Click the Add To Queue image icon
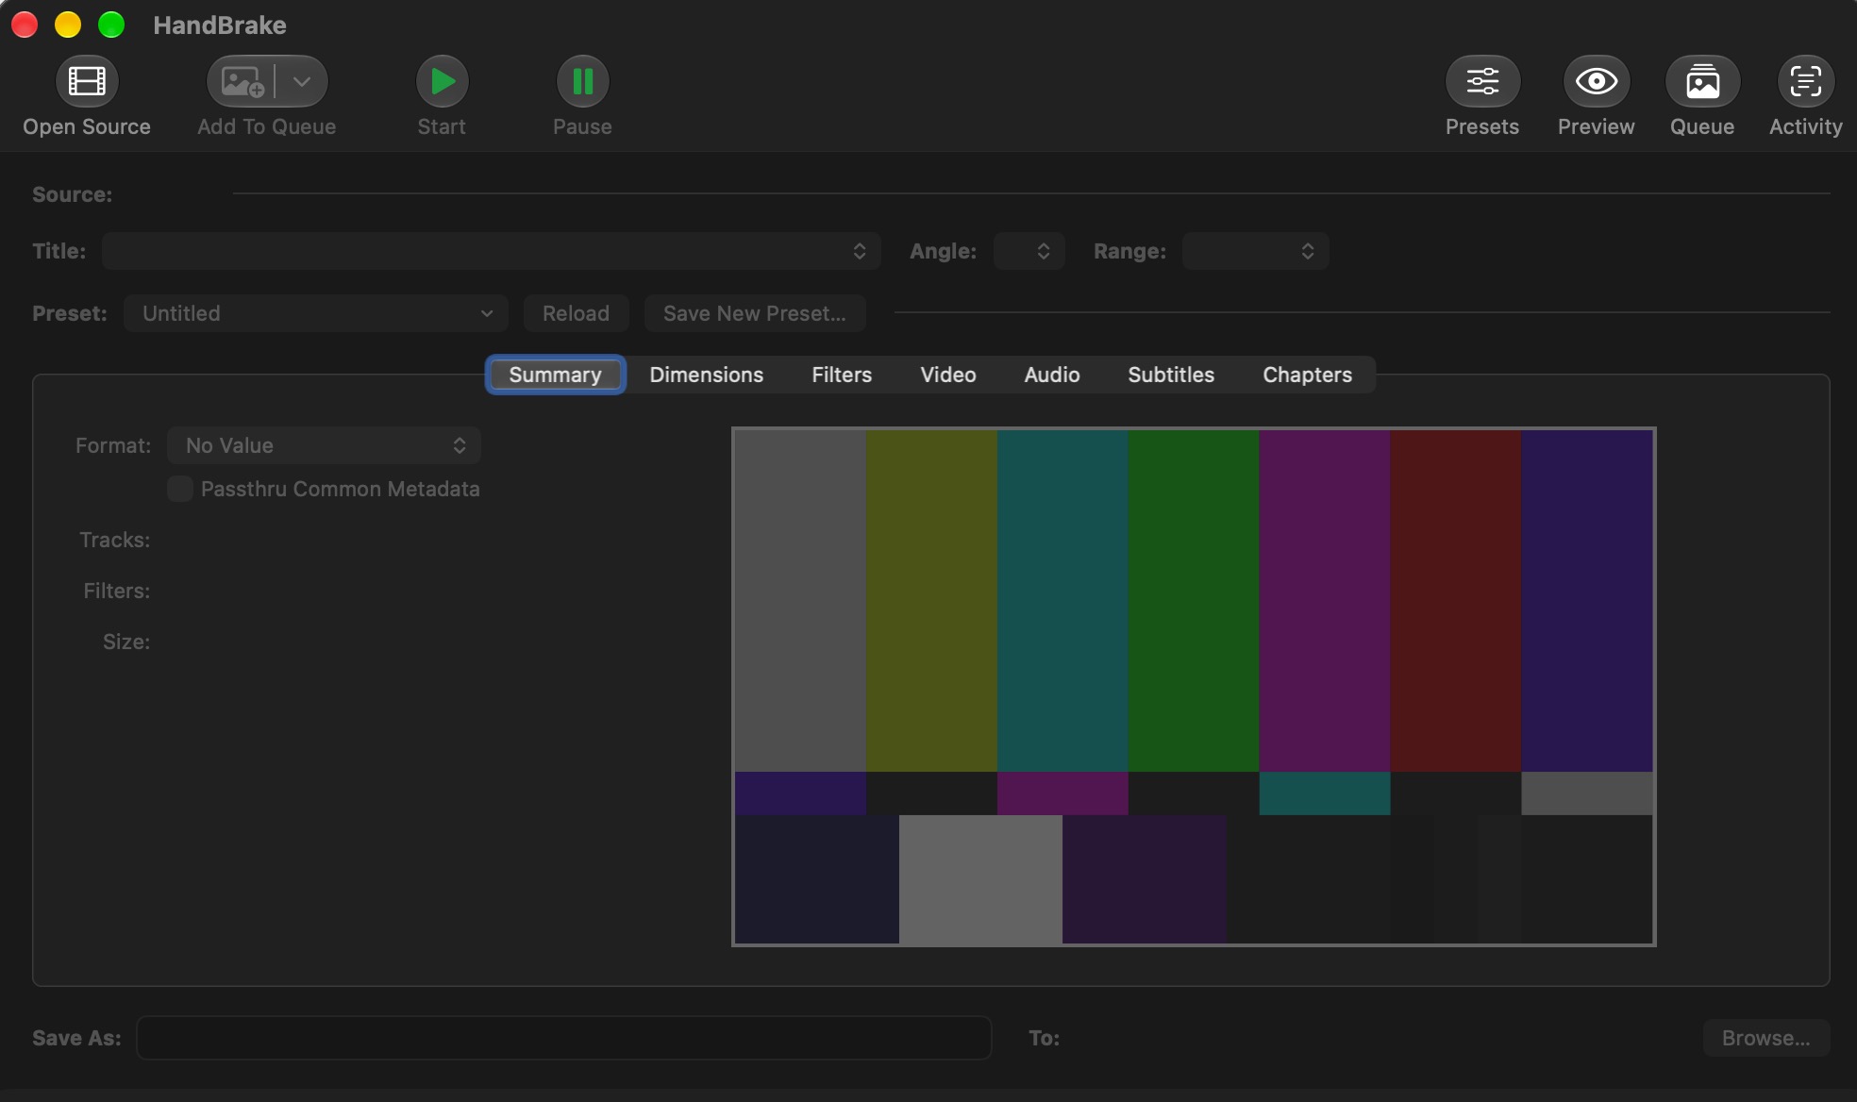The height and width of the screenshot is (1102, 1857). [242, 81]
